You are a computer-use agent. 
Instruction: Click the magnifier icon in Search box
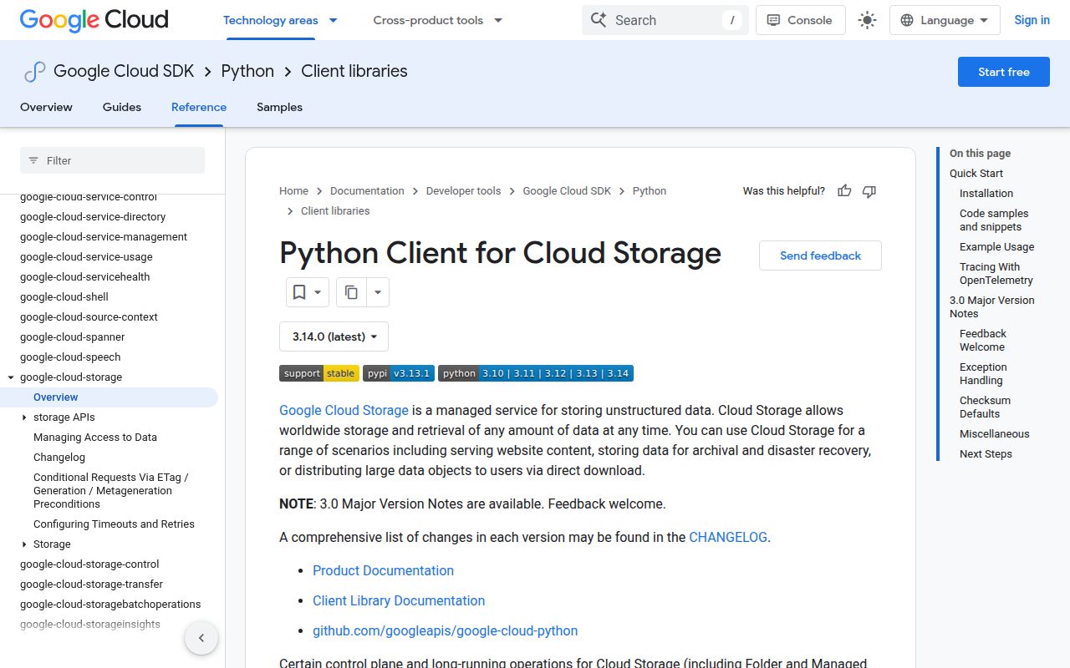tap(599, 20)
